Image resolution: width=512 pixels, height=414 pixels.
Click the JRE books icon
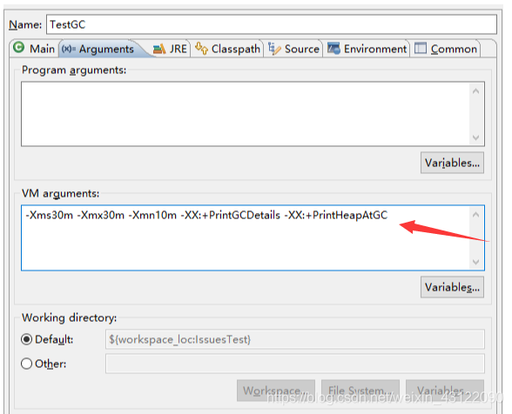[x=159, y=49]
